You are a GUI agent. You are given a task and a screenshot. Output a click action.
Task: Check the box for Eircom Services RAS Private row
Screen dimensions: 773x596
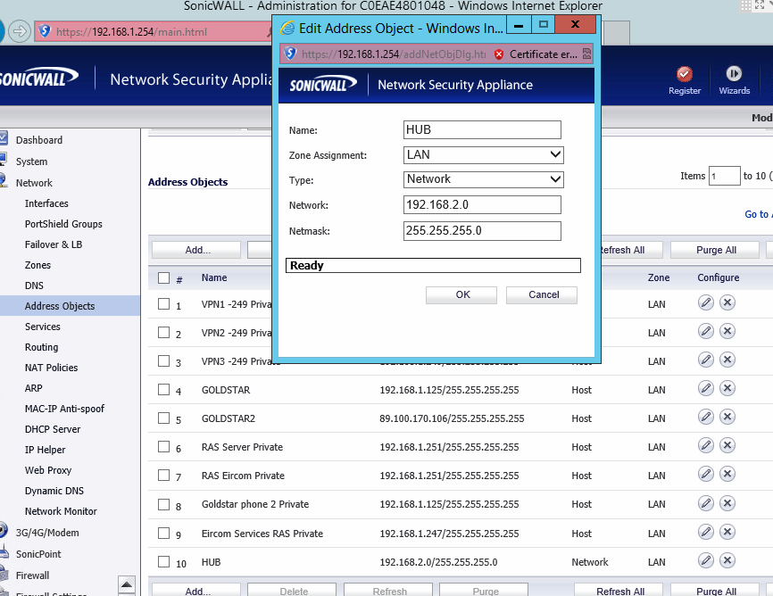163,533
